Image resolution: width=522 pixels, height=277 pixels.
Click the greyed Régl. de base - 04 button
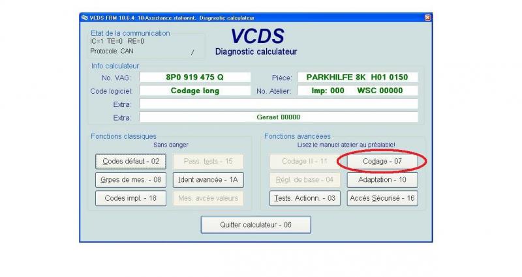(x=305, y=180)
